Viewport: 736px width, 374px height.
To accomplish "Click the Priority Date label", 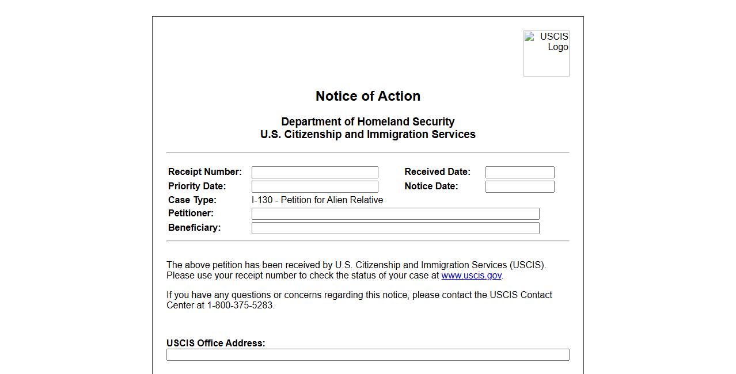I will pyautogui.click(x=197, y=186).
